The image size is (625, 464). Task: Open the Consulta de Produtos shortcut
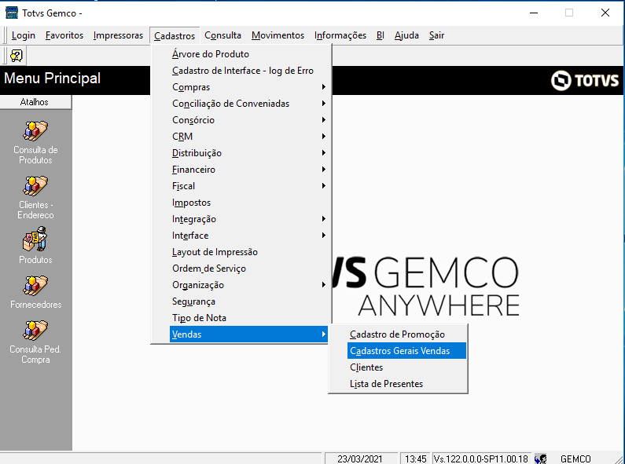pyautogui.click(x=35, y=142)
